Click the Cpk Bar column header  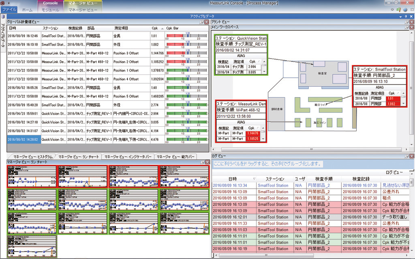pyautogui.click(x=186, y=28)
